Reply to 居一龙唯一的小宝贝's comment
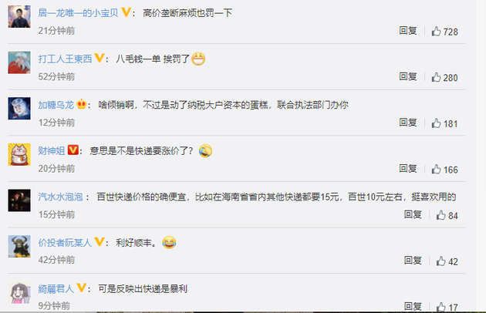486x313 pixels. 408,30
